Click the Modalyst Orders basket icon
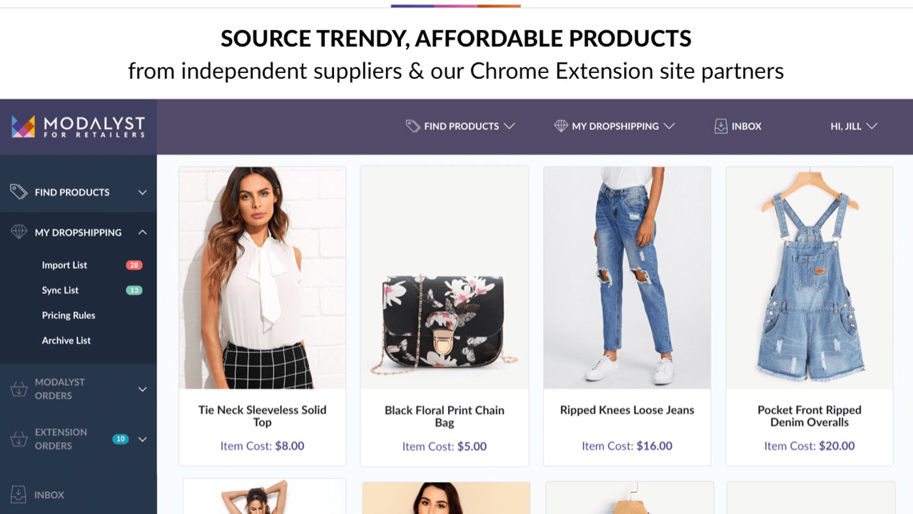 tap(18, 389)
